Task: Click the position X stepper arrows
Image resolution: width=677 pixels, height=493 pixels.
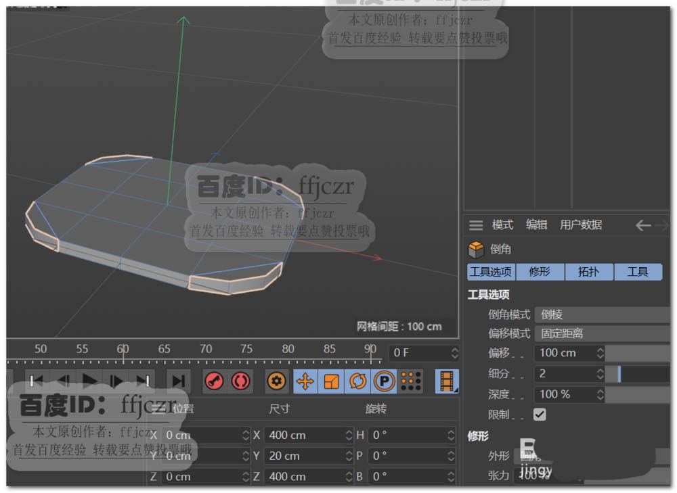Action: coord(246,436)
